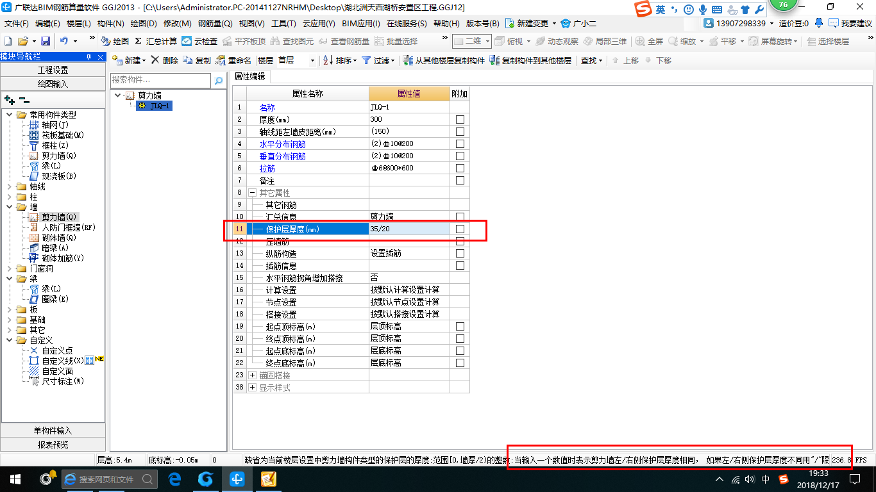876x492 pixels.
Task: Open the 文件(F) menu
Action: pyautogui.click(x=17, y=23)
